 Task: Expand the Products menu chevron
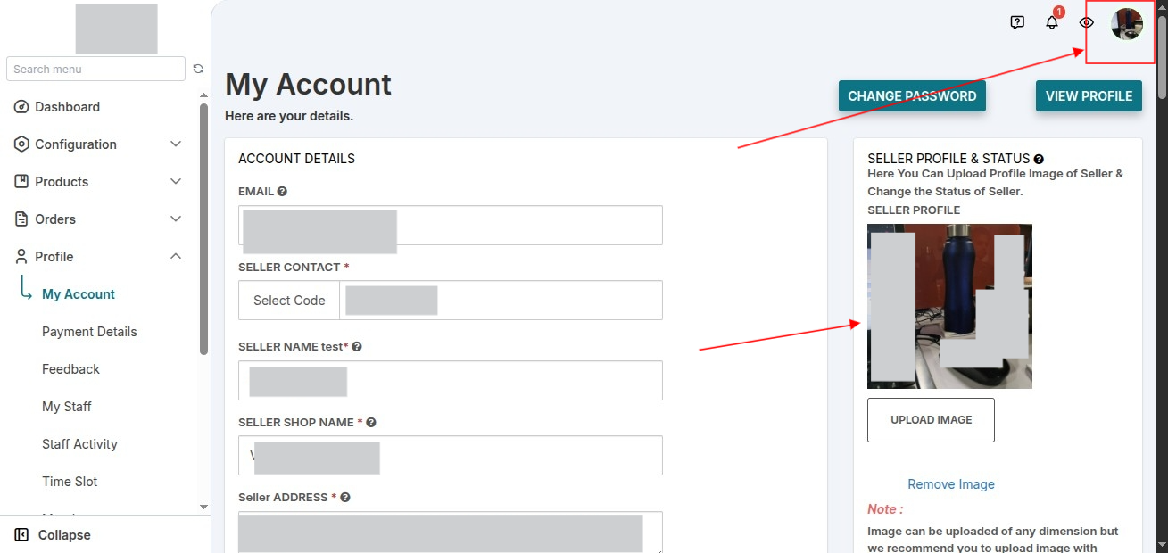click(176, 182)
